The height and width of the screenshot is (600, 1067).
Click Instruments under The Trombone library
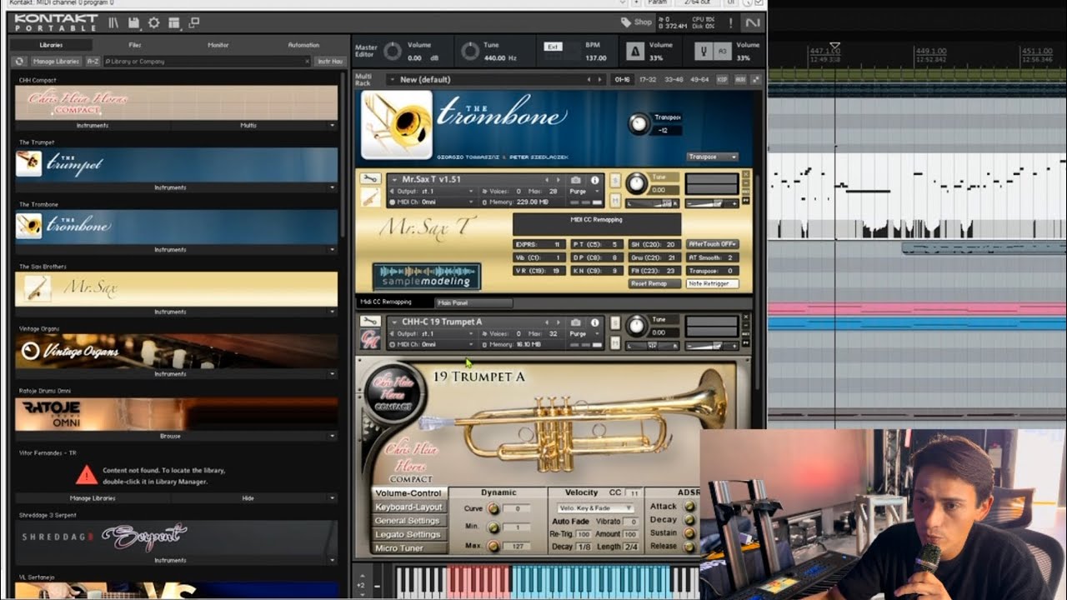170,250
